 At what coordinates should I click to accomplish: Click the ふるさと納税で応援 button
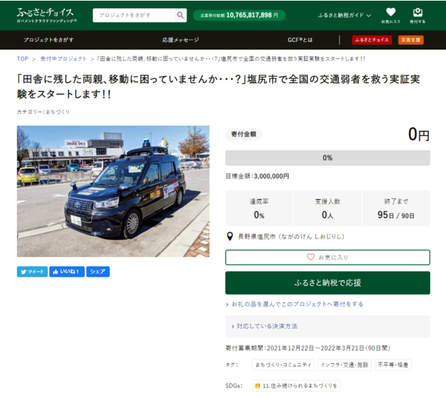pos(327,282)
